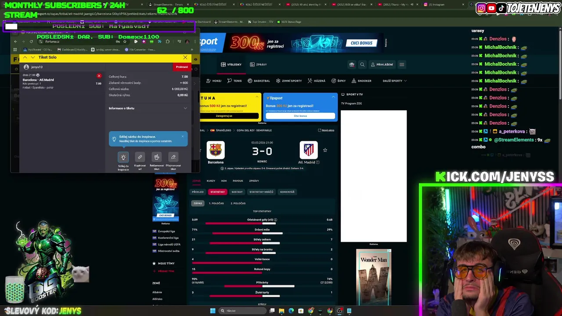This screenshot has height=316, width=562.
Task: Open match in 'Nové okno'
Action: [326, 130]
